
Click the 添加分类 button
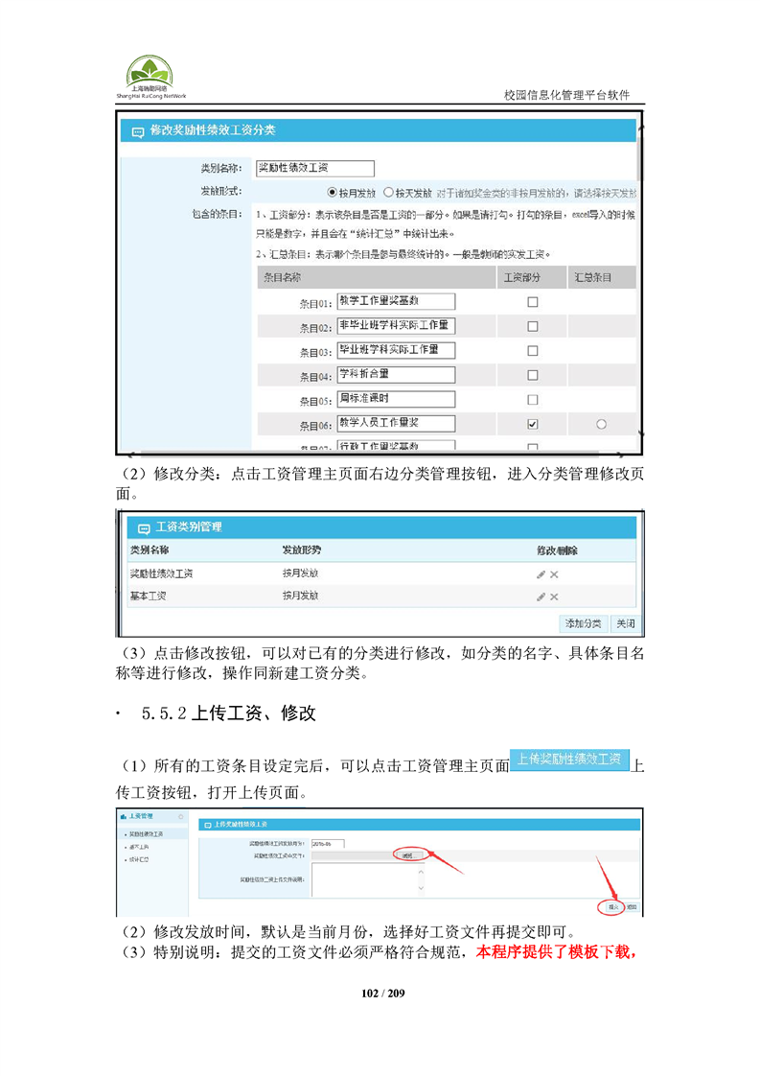(583, 623)
